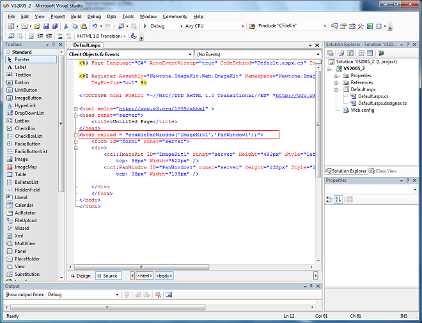Click the View Designer icon in Solution Explorer
The width and height of the screenshot is (422, 323).
click(370, 53)
